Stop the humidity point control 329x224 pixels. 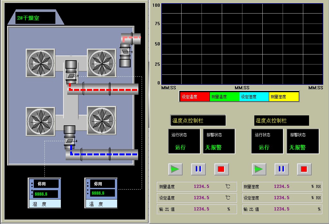click(304, 169)
